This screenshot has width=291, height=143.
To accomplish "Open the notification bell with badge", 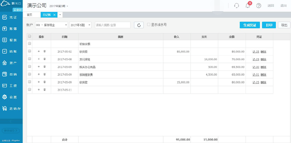I will pyautogui.click(x=248, y=5).
